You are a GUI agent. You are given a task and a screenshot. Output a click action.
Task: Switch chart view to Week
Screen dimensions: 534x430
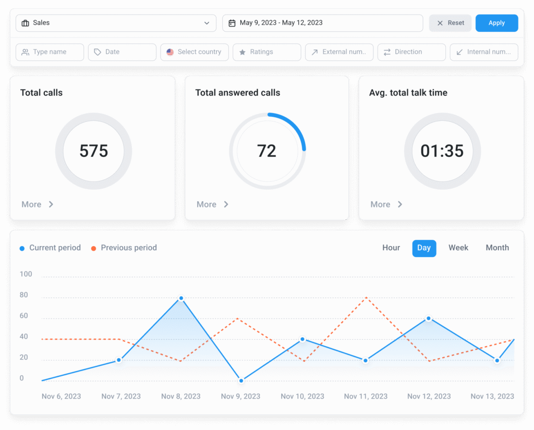458,248
